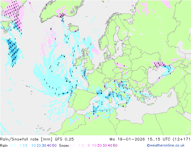Select the Rain legend value 10
The height and width of the screenshot is (148, 191).
tap(34, 146)
